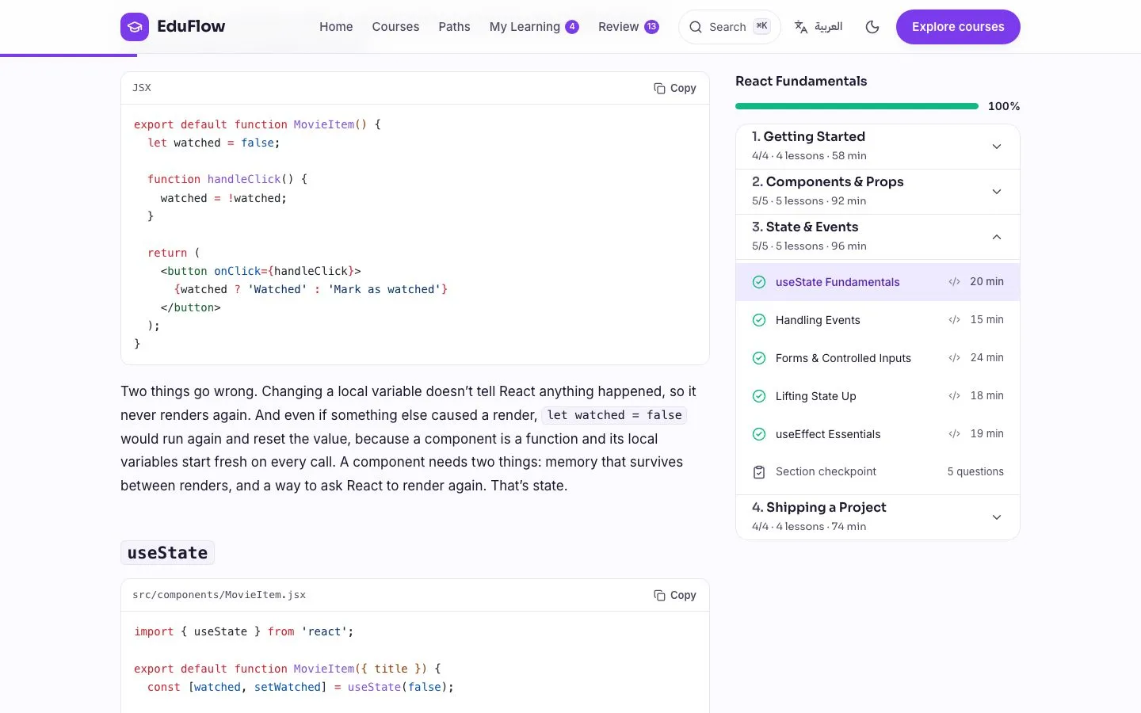Open My Learning with 4 badge

pyautogui.click(x=534, y=27)
